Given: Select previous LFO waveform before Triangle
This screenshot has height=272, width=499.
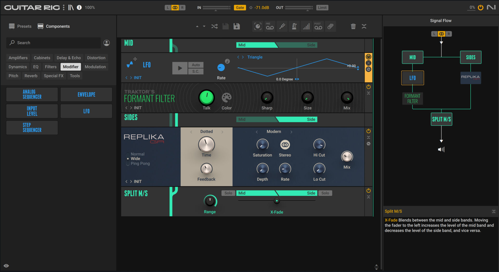Looking at the screenshot, I should pyautogui.click(x=238, y=57).
